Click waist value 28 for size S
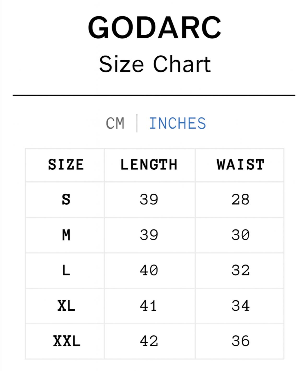Image resolution: width=308 pixels, height=371 pixels. pos(240,200)
